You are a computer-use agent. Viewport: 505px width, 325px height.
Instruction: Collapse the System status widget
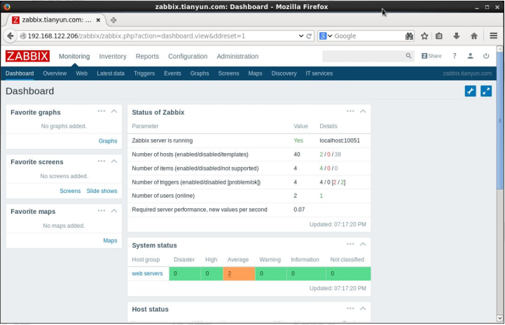coord(363,245)
